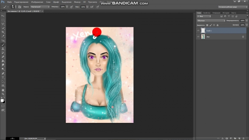The image size is (249, 140).
Task: Open layer opacity dropdown arrow
Action: 247,21
